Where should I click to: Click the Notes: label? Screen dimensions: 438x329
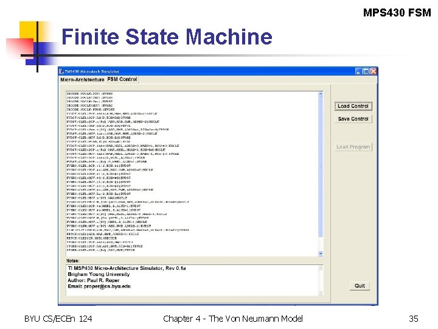72,261
